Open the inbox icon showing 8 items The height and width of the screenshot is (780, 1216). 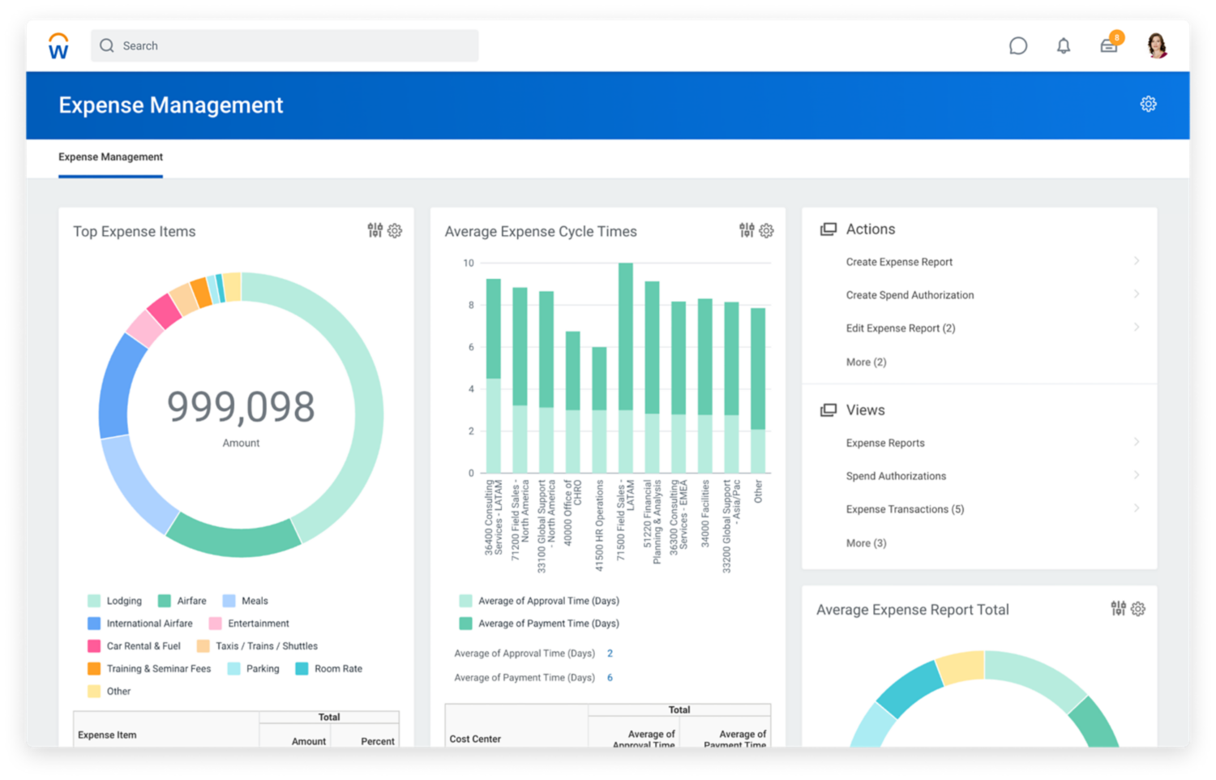1109,45
